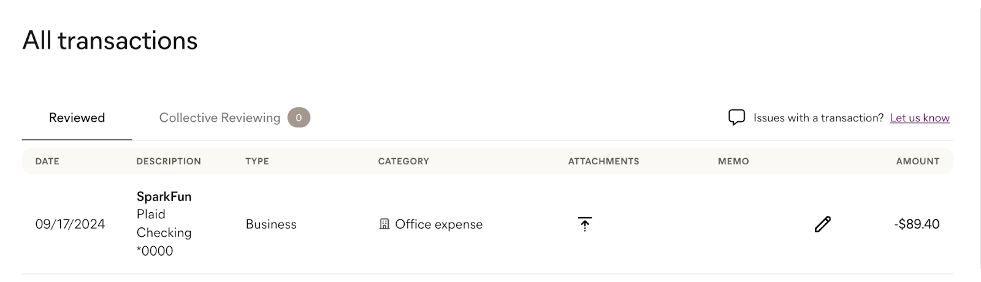The height and width of the screenshot is (282, 981).
Task: Click the Office expense building icon
Action: pyautogui.click(x=384, y=224)
